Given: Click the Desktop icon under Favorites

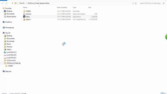Looking at the screenshot, I should [x=5, y=11].
